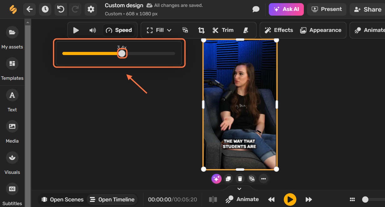Screen dimensions: 385x207
Task: Duplicate the selected video element
Action: pyautogui.click(x=228, y=179)
